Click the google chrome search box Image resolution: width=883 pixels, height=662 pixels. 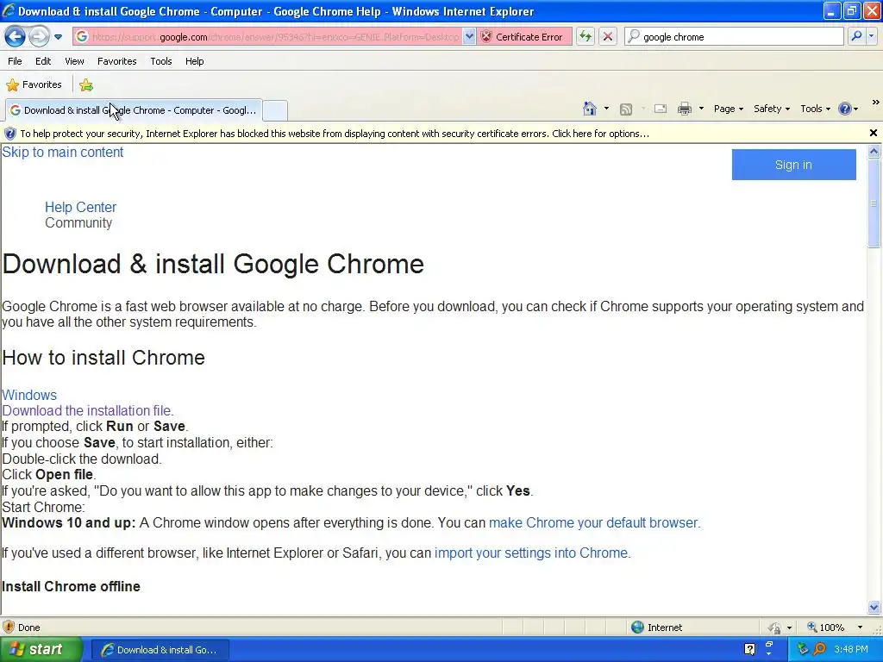pyautogui.click(x=735, y=37)
